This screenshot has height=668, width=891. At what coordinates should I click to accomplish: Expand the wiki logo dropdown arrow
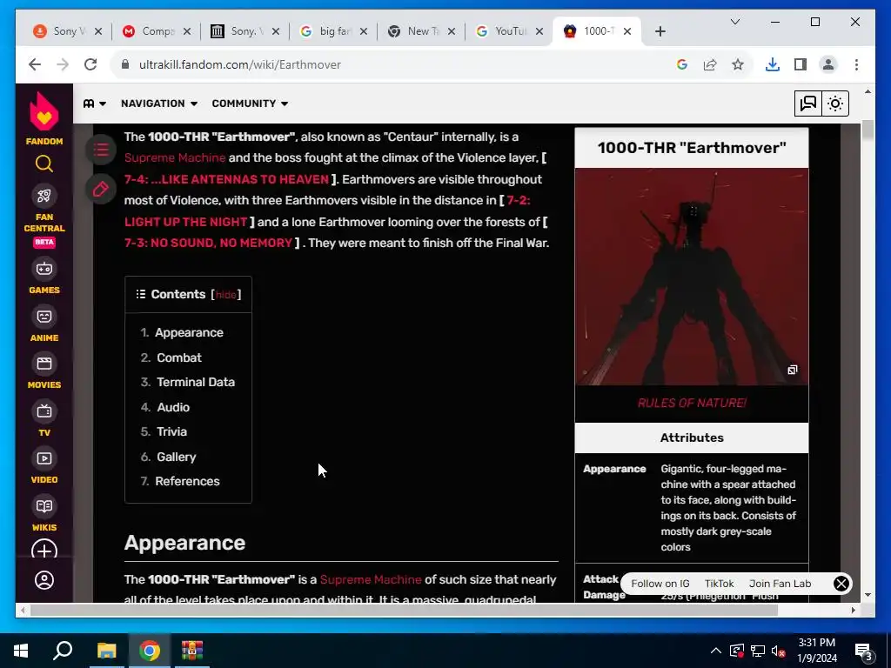[x=103, y=104]
